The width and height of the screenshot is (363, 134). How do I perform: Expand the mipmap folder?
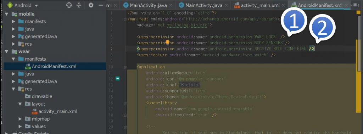point(20,119)
